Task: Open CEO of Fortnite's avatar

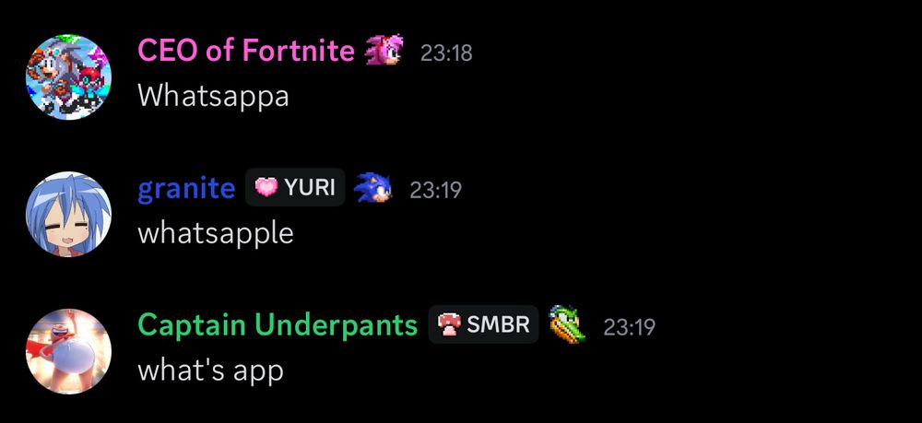Action: 69,77
